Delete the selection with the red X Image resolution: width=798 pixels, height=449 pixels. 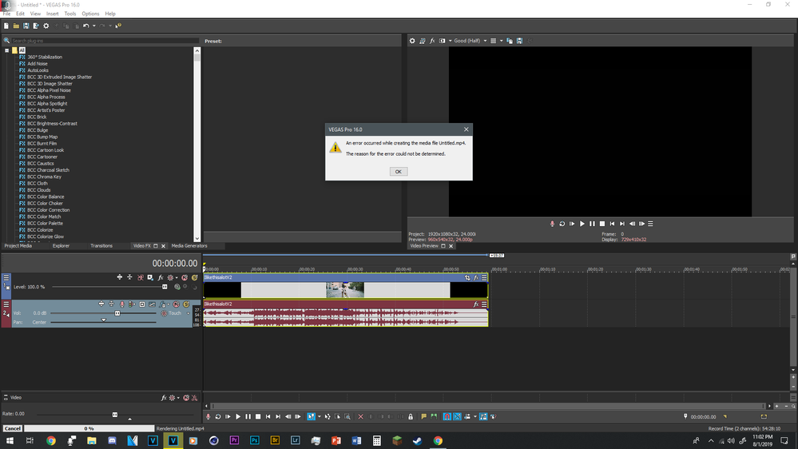point(360,417)
